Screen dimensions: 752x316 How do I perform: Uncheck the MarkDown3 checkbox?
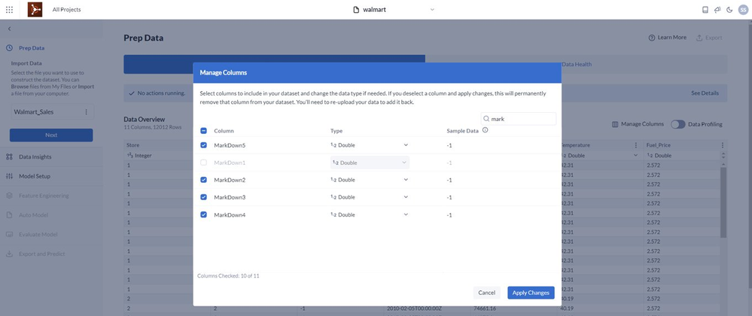[x=203, y=197]
